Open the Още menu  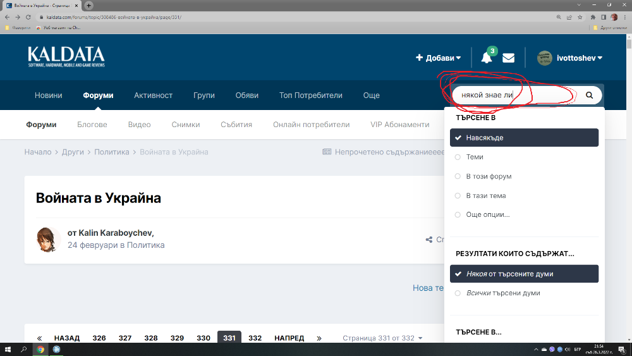[x=371, y=95]
